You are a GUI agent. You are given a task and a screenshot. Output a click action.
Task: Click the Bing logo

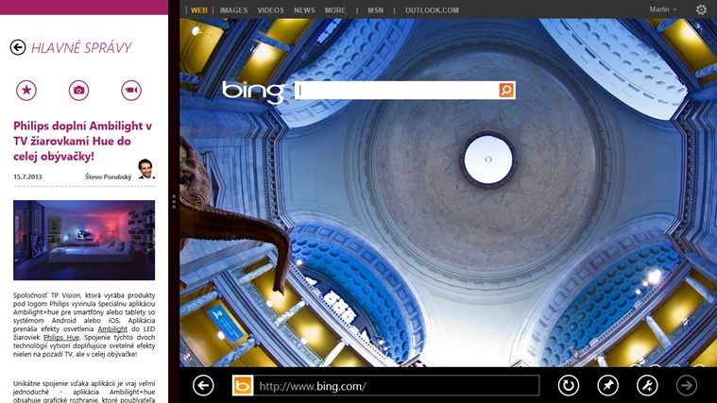[253, 92]
